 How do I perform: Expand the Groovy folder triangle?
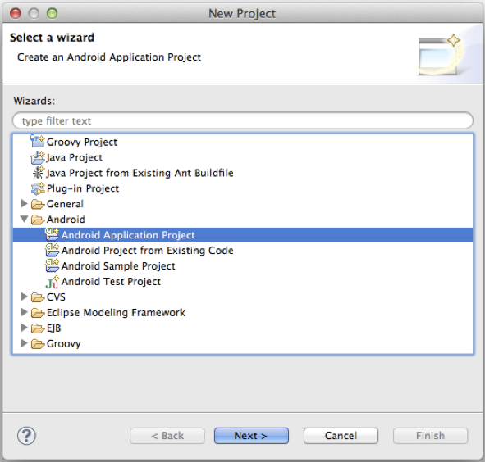24,343
